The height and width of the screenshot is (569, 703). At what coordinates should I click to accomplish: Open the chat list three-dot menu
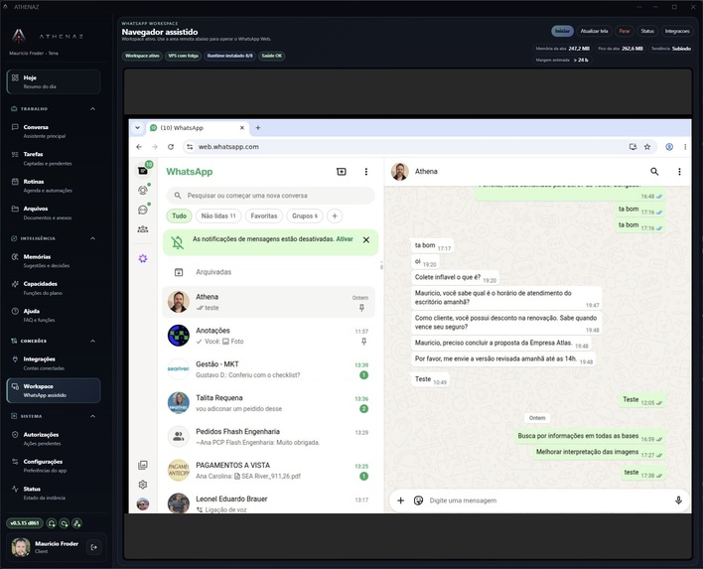pos(365,171)
